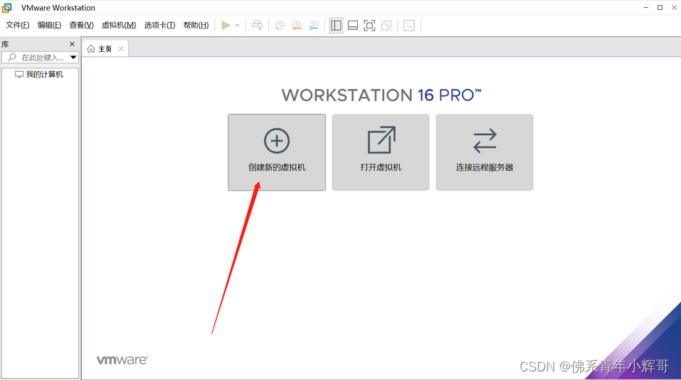681x380 pixels.
Task: Click 连接远程服务器 button
Action: pyautogui.click(x=485, y=152)
